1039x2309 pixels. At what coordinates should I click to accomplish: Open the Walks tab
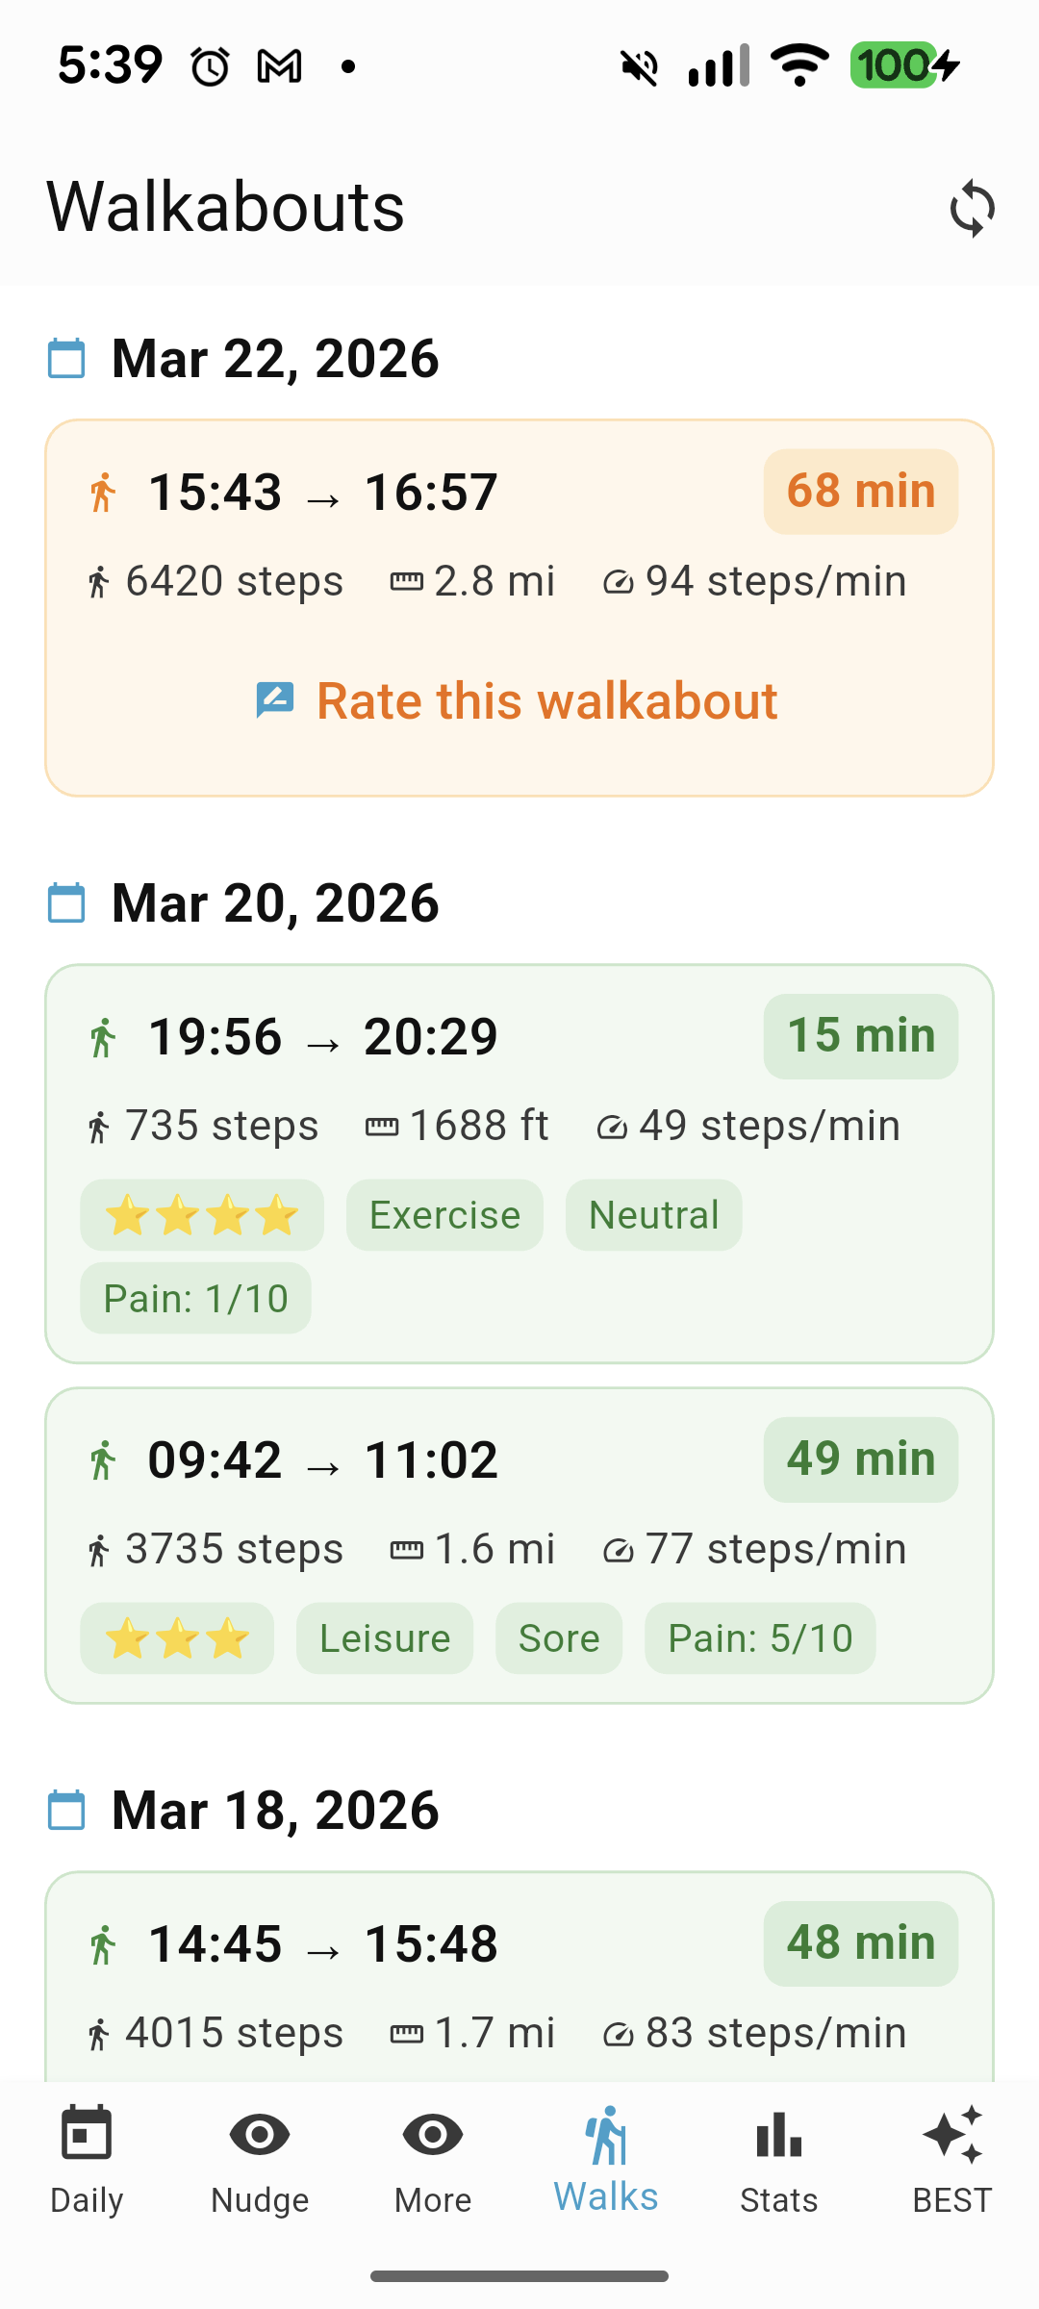[x=605, y=2155]
